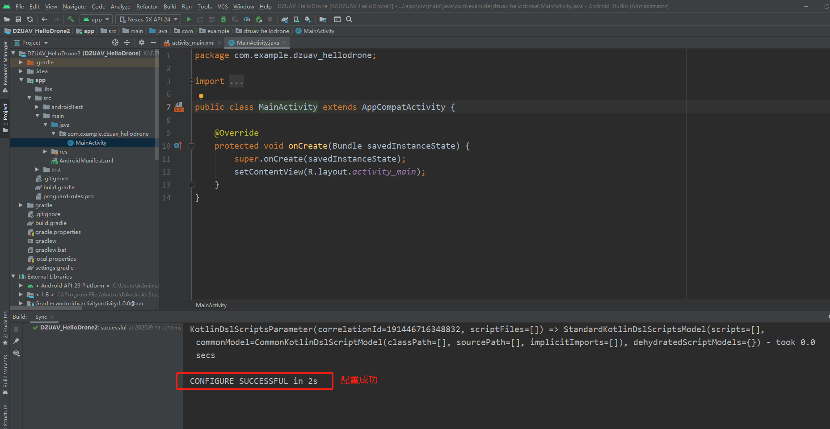This screenshot has height=429, width=830.
Task: Expand the .idea folder
Action: pos(21,71)
